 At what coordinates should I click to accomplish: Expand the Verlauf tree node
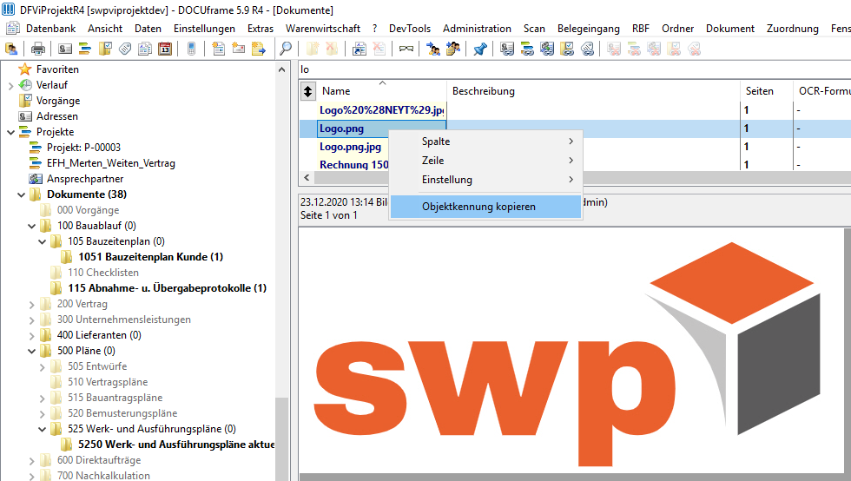click(x=10, y=85)
